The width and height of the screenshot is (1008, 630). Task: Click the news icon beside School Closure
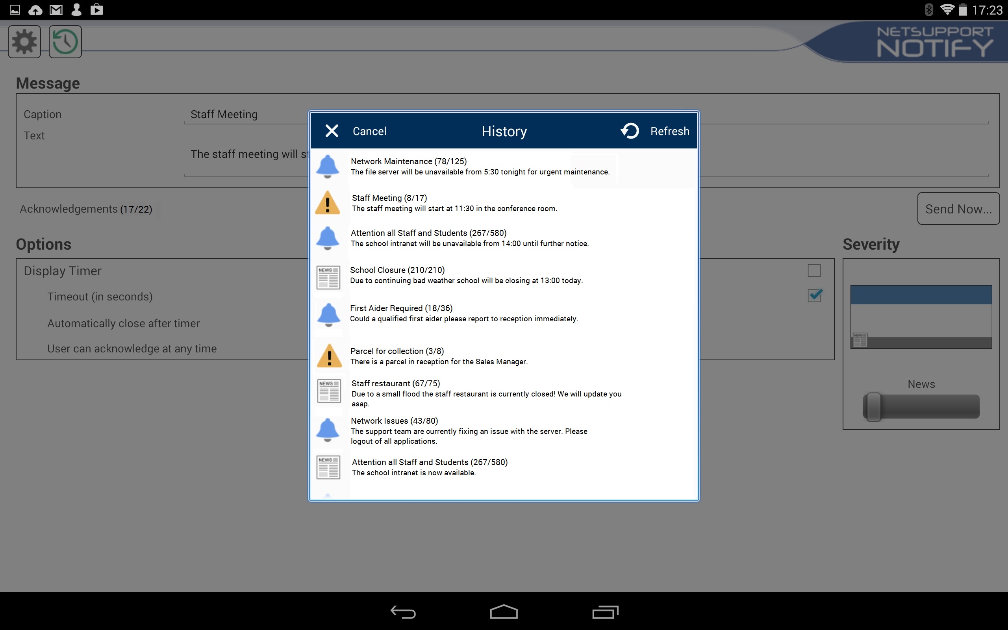point(328,277)
